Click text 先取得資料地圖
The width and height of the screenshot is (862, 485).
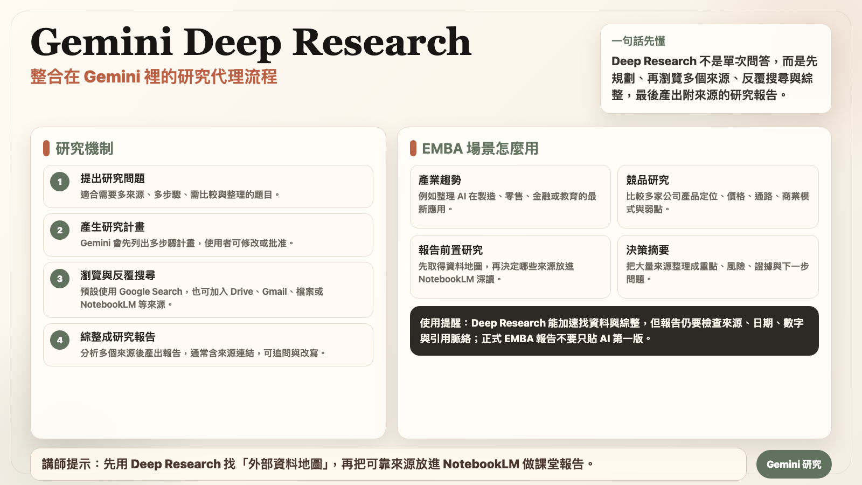tap(496, 273)
